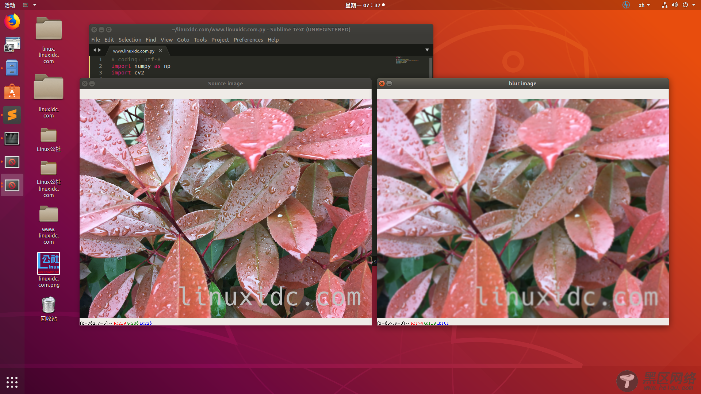Screen dimensions: 701x394
Task: Maximize the Sublime Text window
Action: (109, 30)
